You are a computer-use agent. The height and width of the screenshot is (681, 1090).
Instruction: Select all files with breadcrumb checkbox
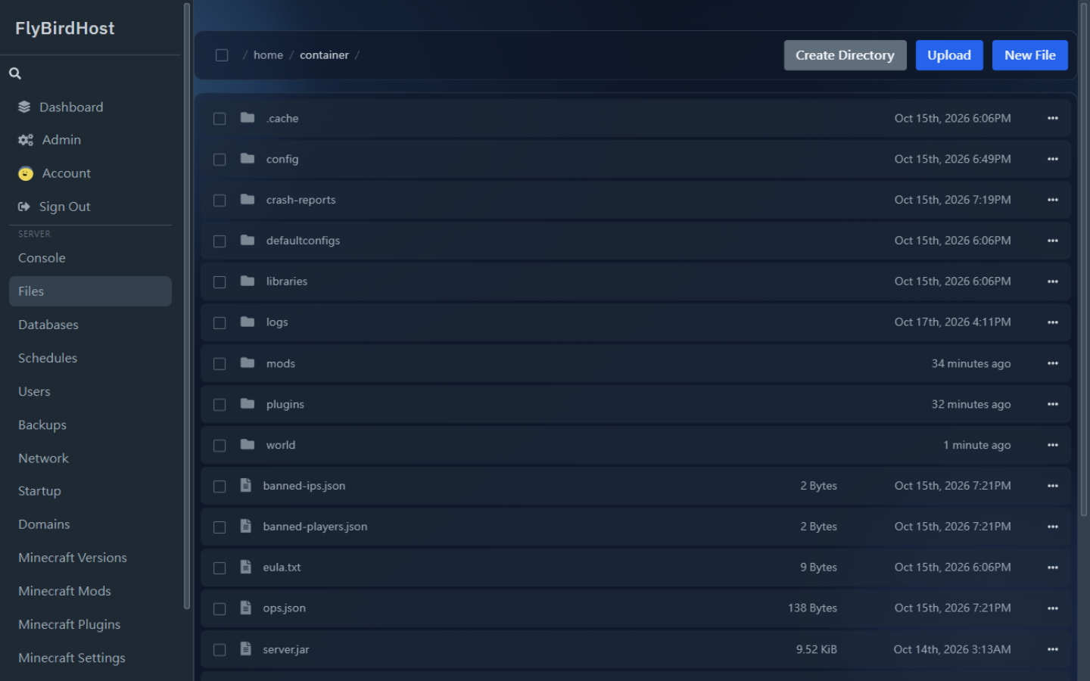pyautogui.click(x=222, y=55)
